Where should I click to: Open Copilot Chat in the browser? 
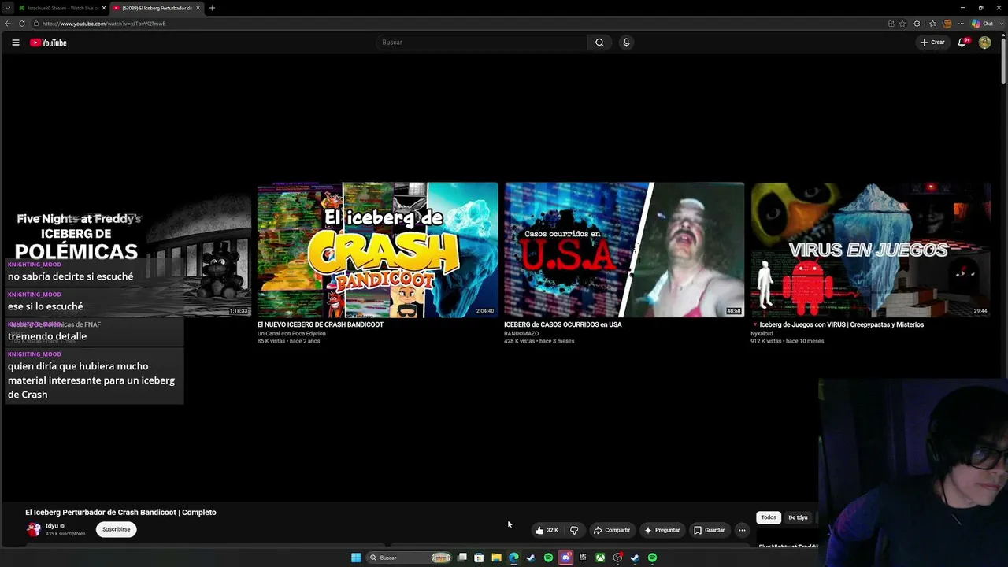[x=982, y=24]
